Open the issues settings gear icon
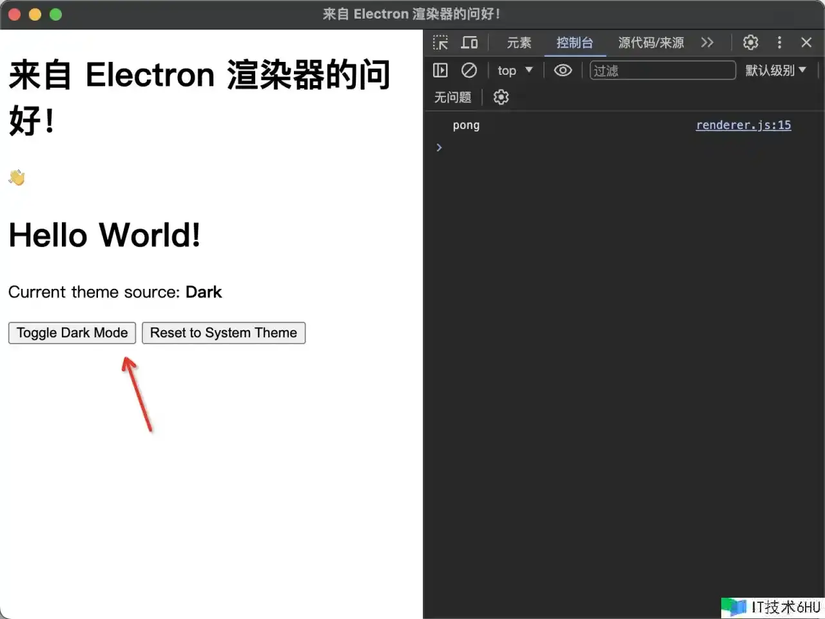 [501, 97]
